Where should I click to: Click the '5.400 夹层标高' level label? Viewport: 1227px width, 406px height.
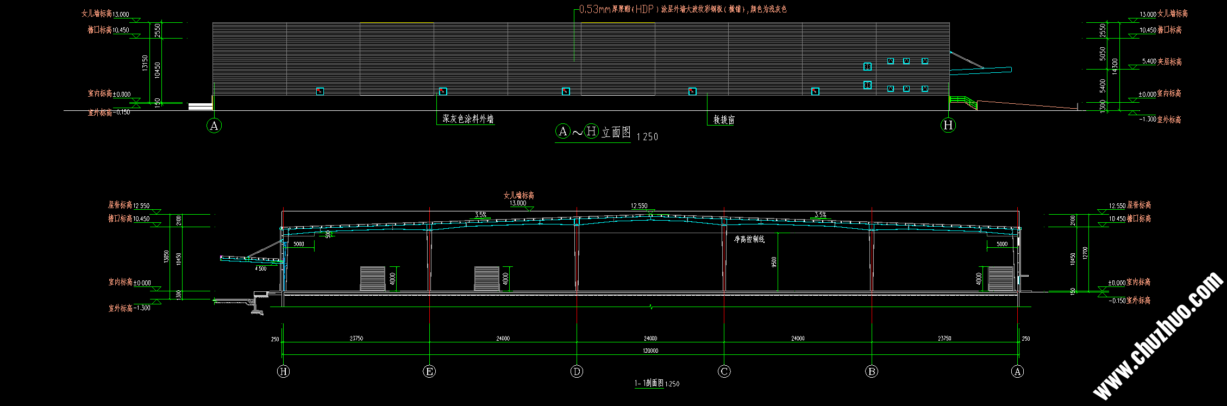1162,61
